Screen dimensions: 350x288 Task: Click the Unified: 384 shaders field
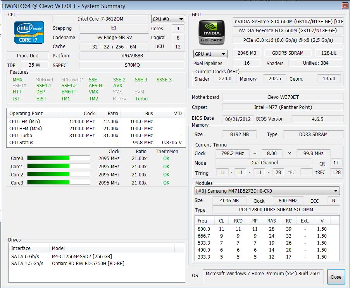(x=316, y=63)
